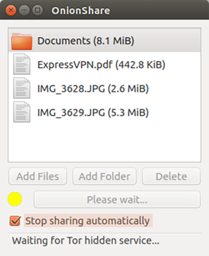The height and width of the screenshot is (256, 209).
Task: Click the Please wait... button
Action: click(x=117, y=199)
